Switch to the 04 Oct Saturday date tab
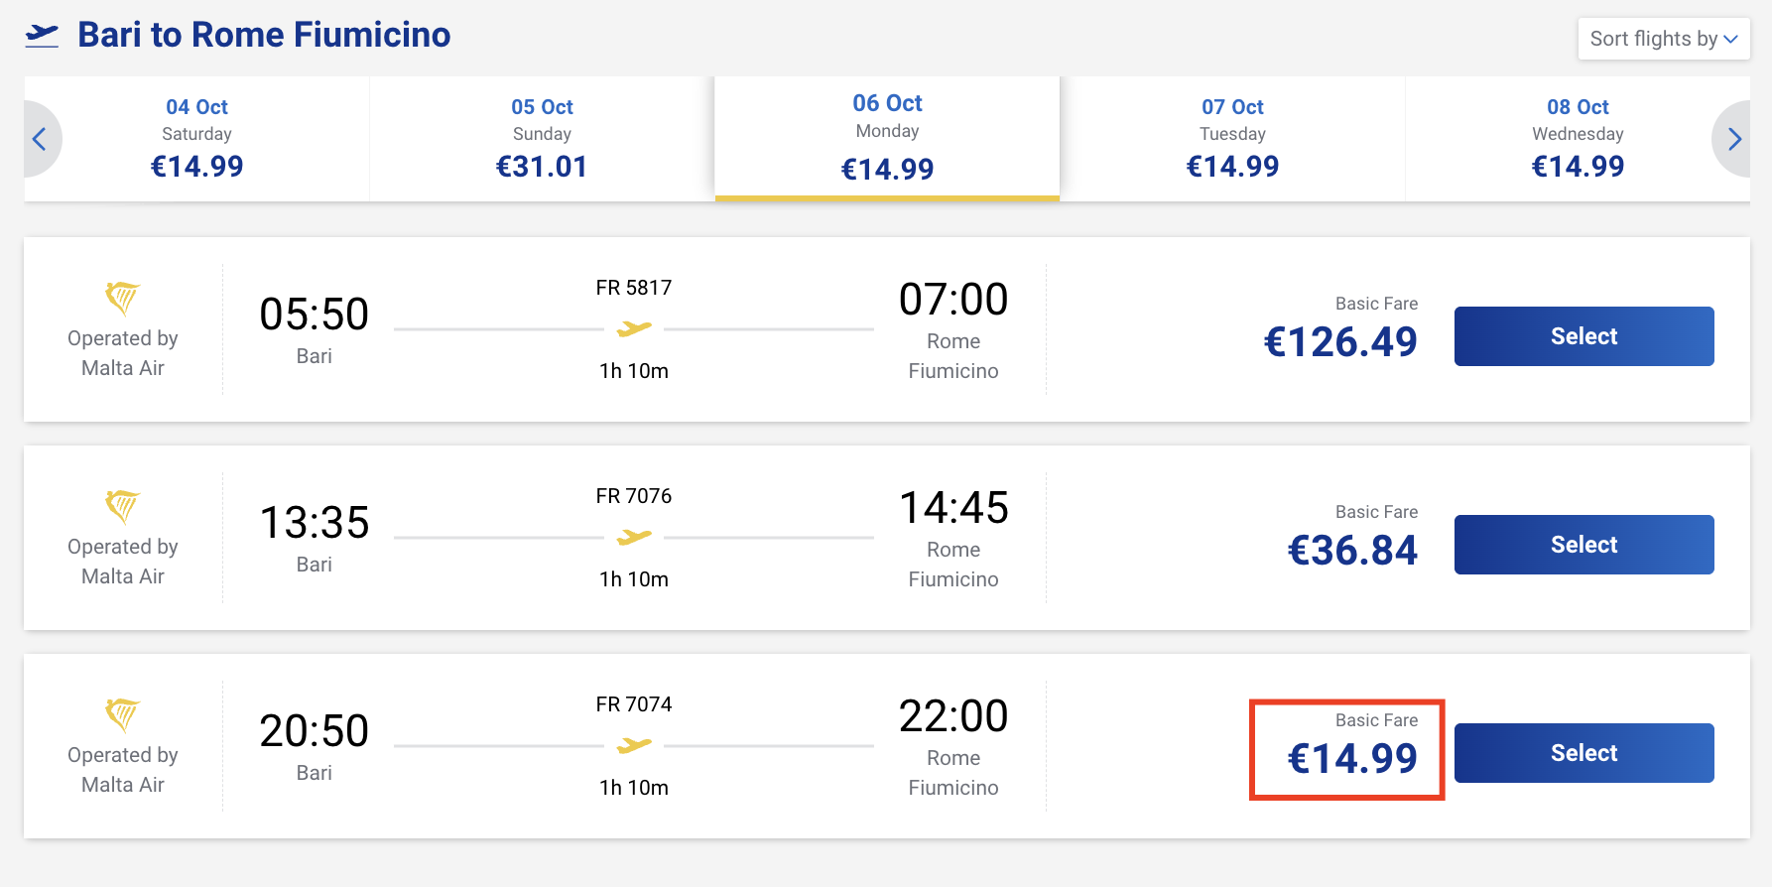 coord(196,139)
